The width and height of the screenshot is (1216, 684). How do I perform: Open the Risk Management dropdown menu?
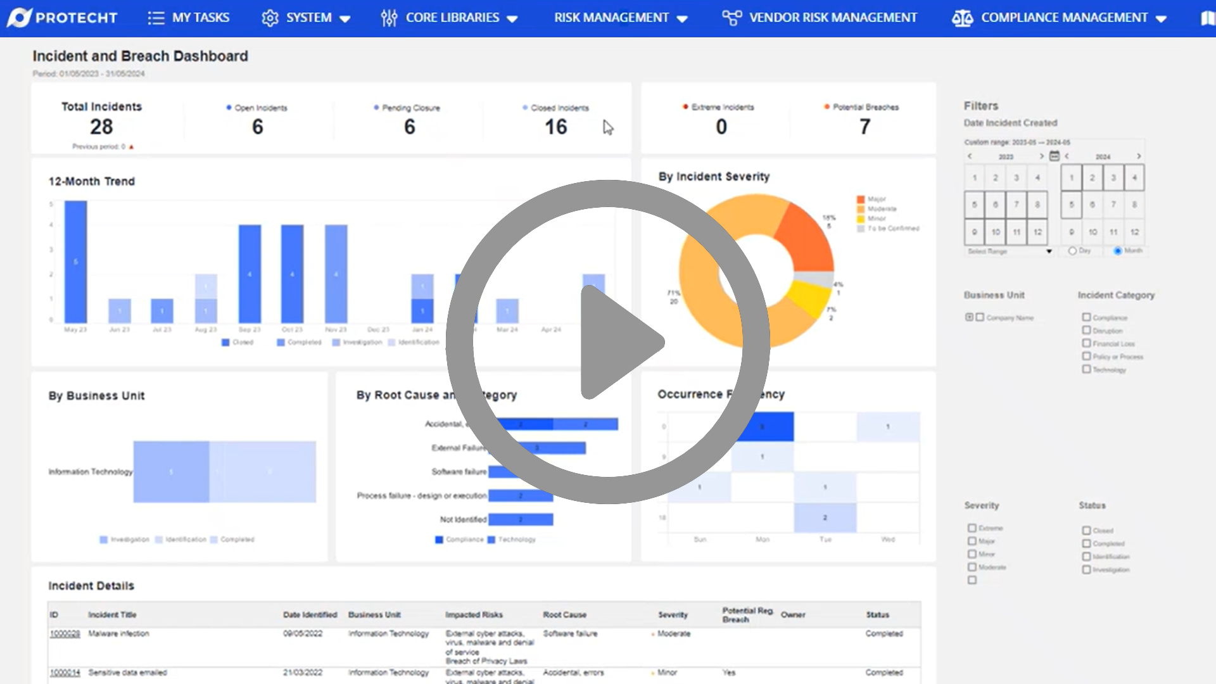[x=621, y=17]
